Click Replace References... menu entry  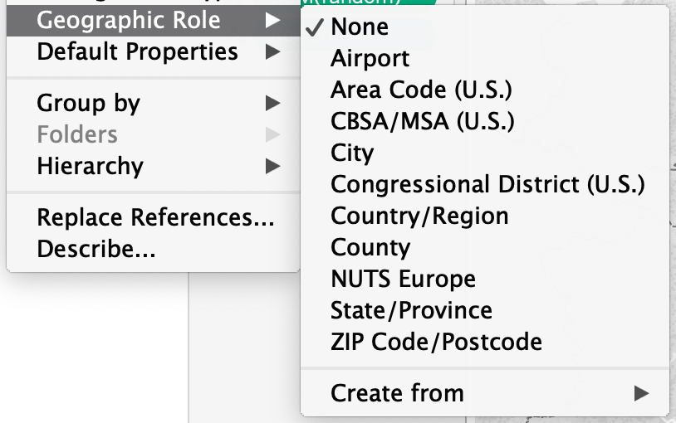(155, 217)
